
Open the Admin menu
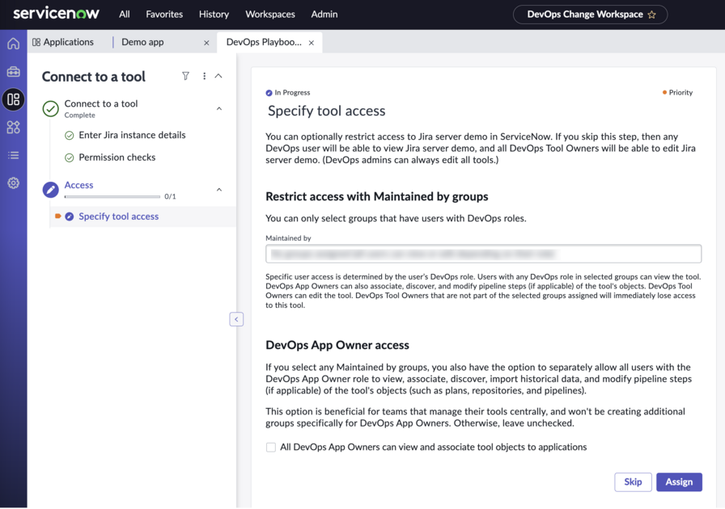[x=324, y=15]
